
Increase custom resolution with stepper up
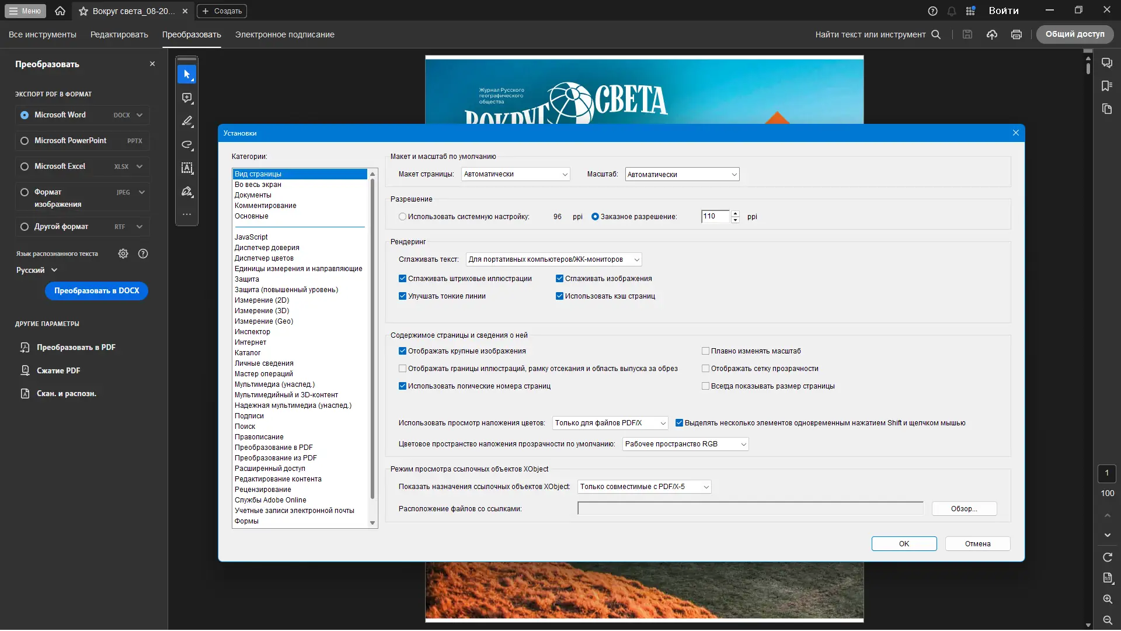(736, 213)
